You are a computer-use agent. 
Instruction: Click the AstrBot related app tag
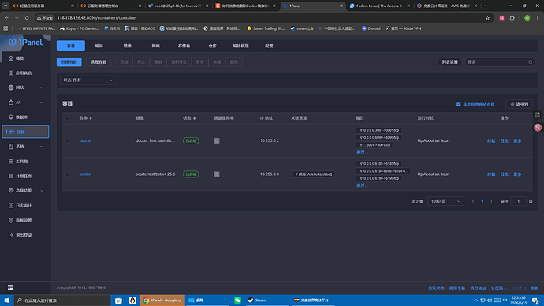pos(313,174)
